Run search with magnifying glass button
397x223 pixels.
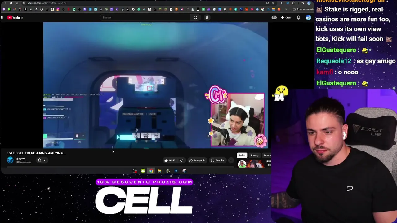196,17
